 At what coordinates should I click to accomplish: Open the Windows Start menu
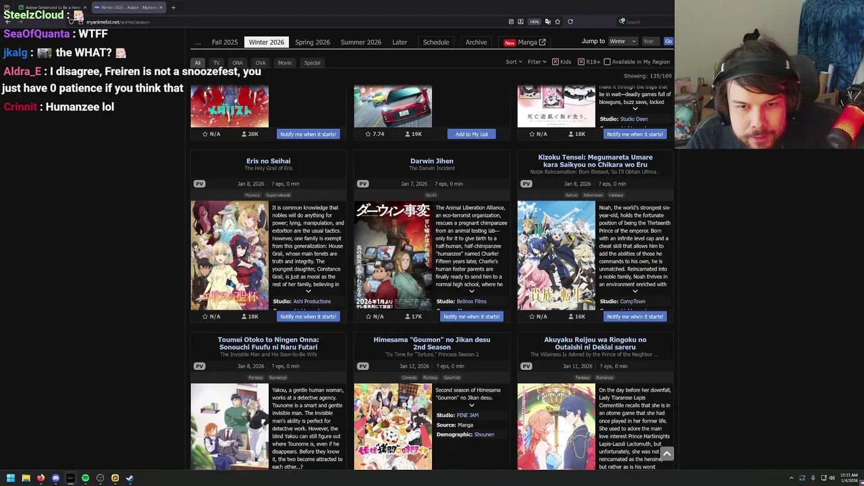[x=11, y=478]
